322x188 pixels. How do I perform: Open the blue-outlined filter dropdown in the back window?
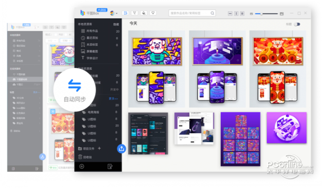click(x=67, y=40)
